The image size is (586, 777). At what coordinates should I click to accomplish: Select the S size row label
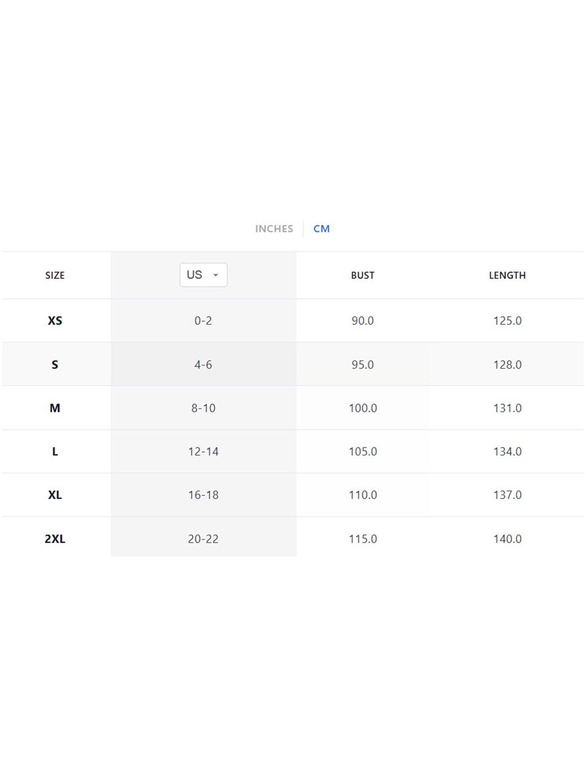tap(55, 364)
